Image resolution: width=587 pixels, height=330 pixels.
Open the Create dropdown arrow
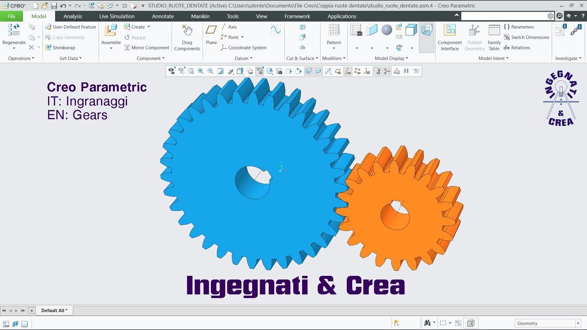click(149, 27)
